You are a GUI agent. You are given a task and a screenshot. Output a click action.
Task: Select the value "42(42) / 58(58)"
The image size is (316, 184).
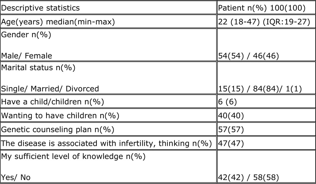tap(249, 177)
